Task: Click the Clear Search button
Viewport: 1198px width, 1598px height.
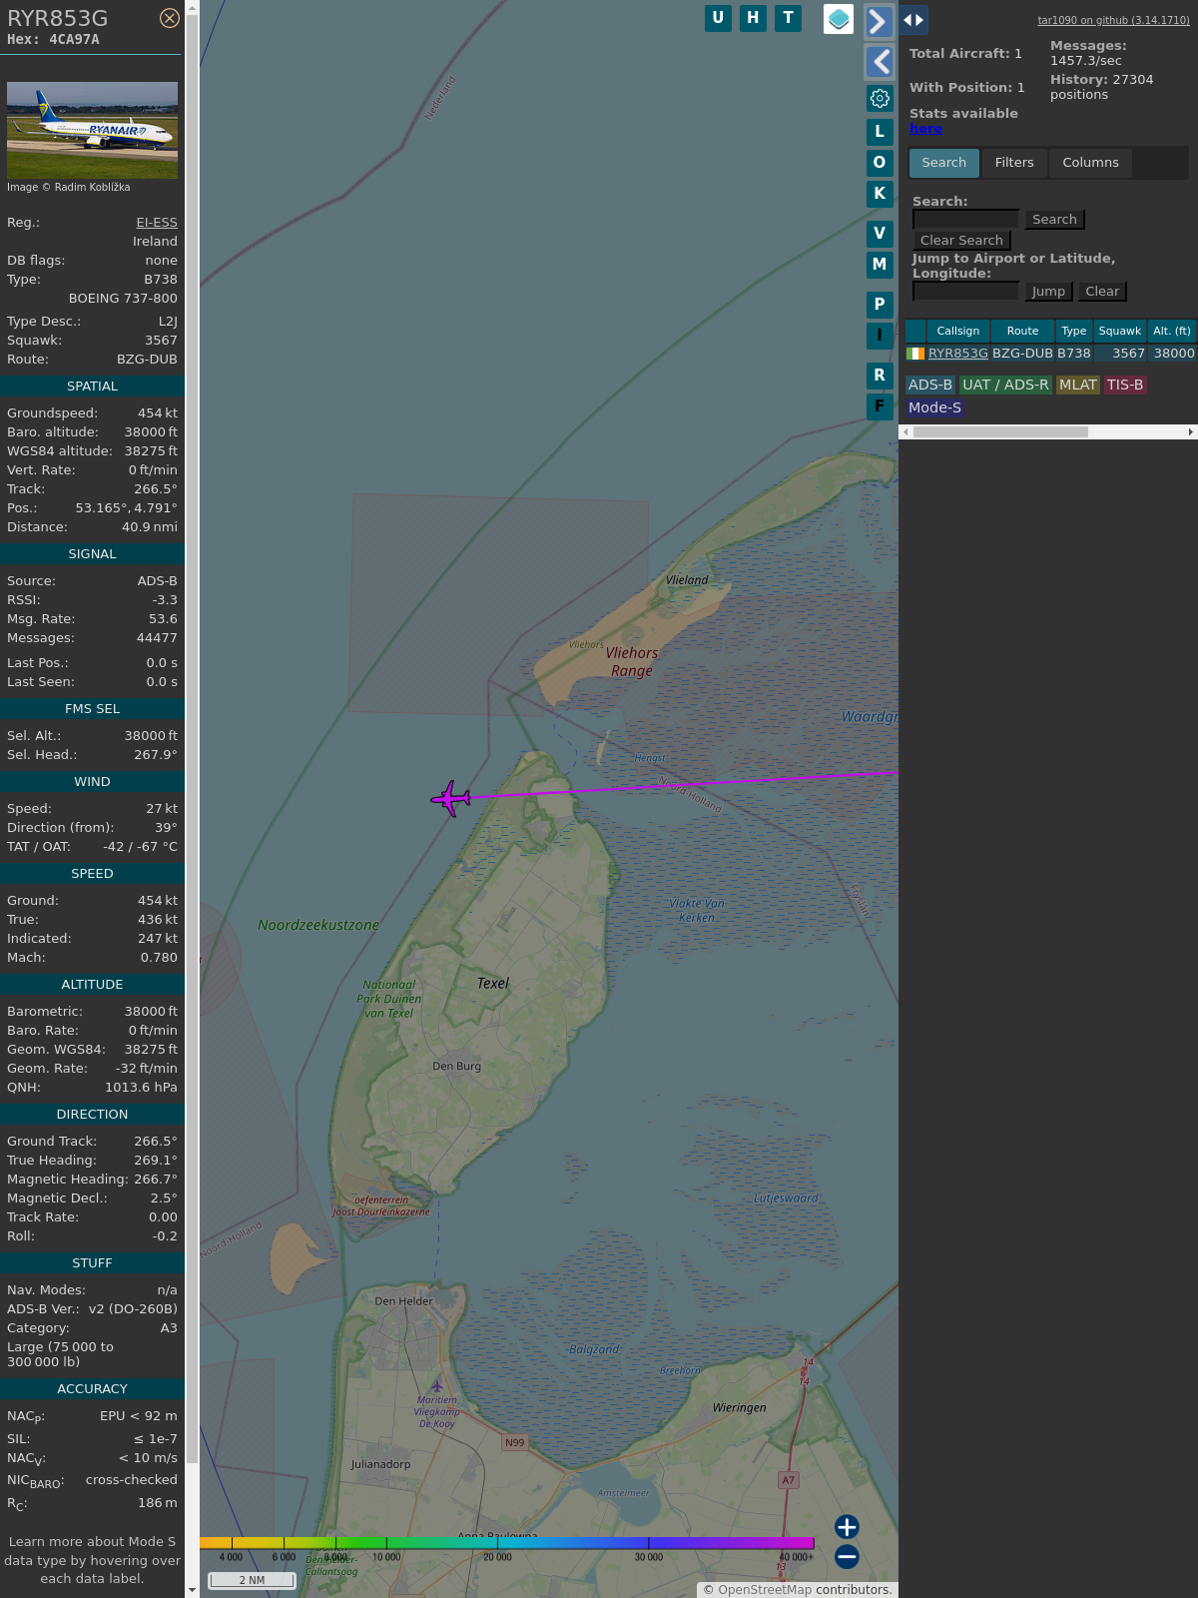Action: pos(961,241)
